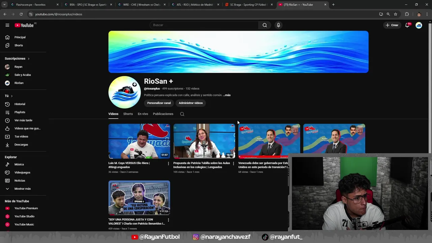This screenshot has height=243, width=432.
Task: Select the En vivo channel tab
Action: point(143,114)
